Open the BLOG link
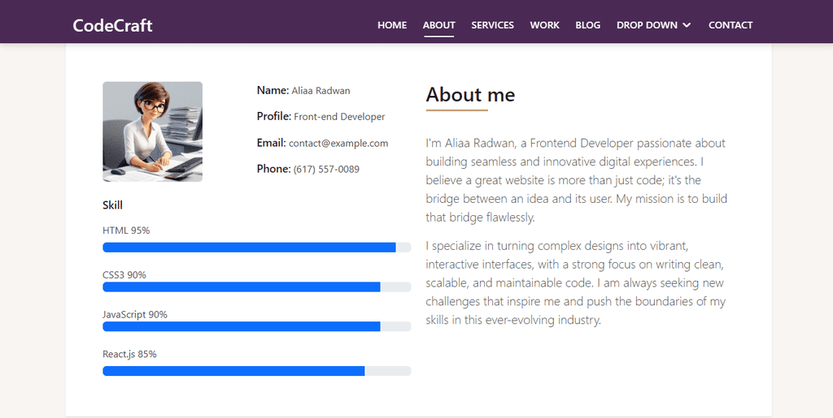 (x=587, y=25)
